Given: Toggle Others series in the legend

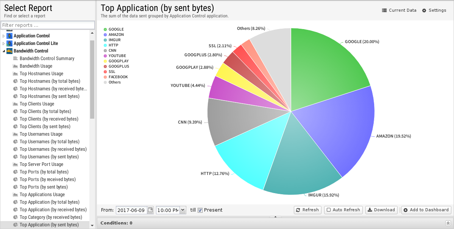Looking at the screenshot, I should point(112,82).
